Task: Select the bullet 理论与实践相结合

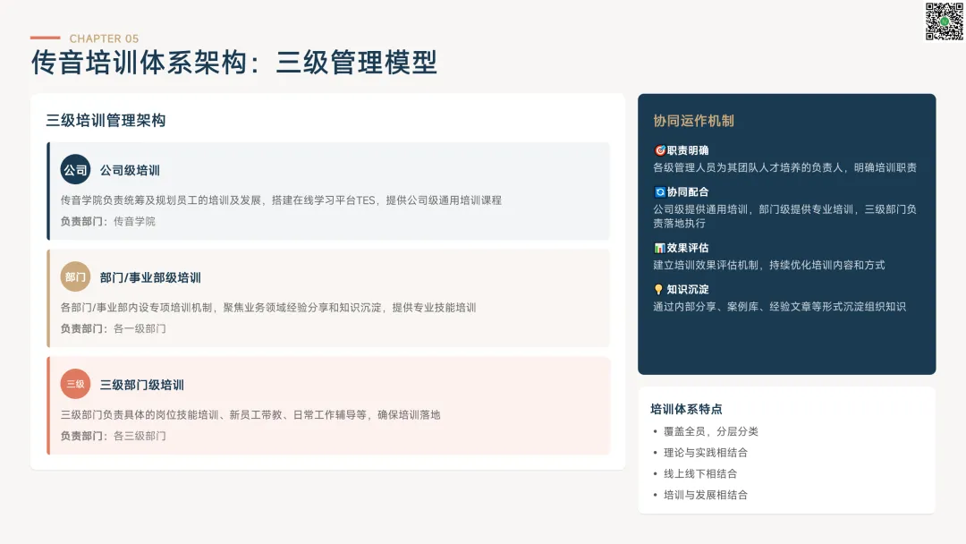Action: pos(706,453)
